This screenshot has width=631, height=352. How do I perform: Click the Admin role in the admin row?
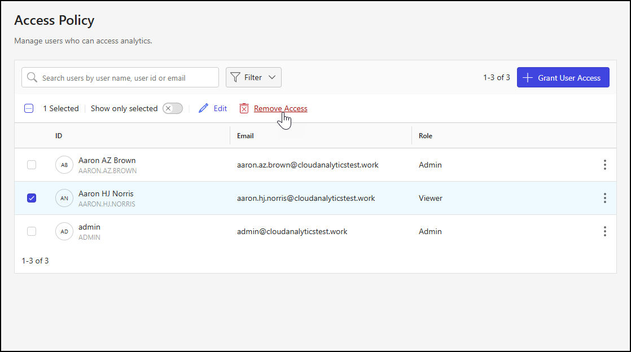pos(430,231)
